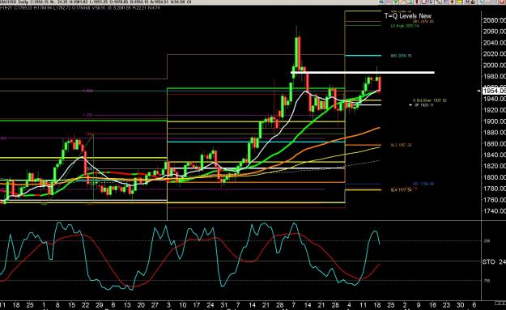Click the 1940.00 price axis label
Screen dimensions: 506x310
(x=494, y=99)
